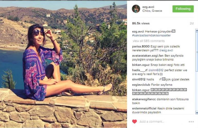Open parisa.8000 commenter profile
The height and width of the screenshot is (128, 198).
click(141, 47)
